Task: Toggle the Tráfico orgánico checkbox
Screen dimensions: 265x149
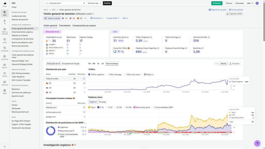Action: pyautogui.click(x=89, y=74)
